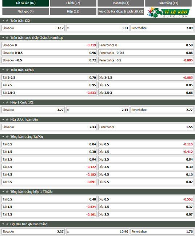The width and height of the screenshot is (195, 238).
Task: Collapse the Hòa được hoàn tiền arrow
Action: pyautogui.click(x=3, y=120)
